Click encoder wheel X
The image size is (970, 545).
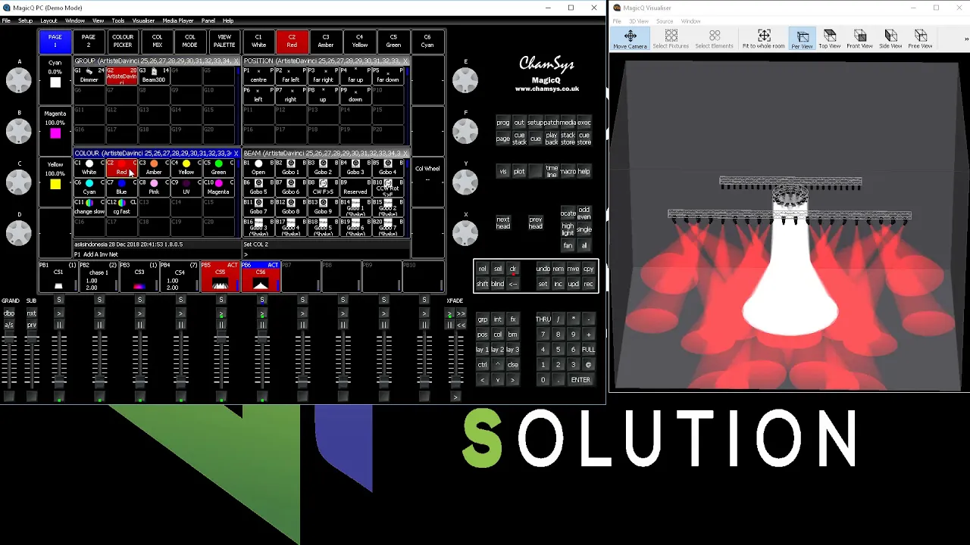click(x=465, y=233)
